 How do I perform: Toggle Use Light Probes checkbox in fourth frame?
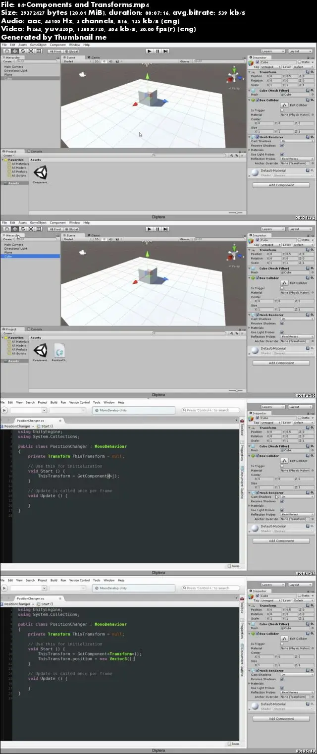point(282,688)
